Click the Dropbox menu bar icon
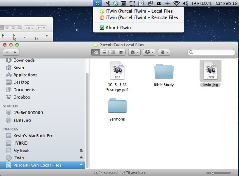 (115, 3)
